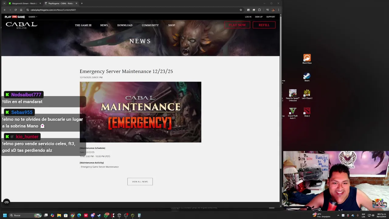Open Steam from the taskbar

click(x=99, y=215)
